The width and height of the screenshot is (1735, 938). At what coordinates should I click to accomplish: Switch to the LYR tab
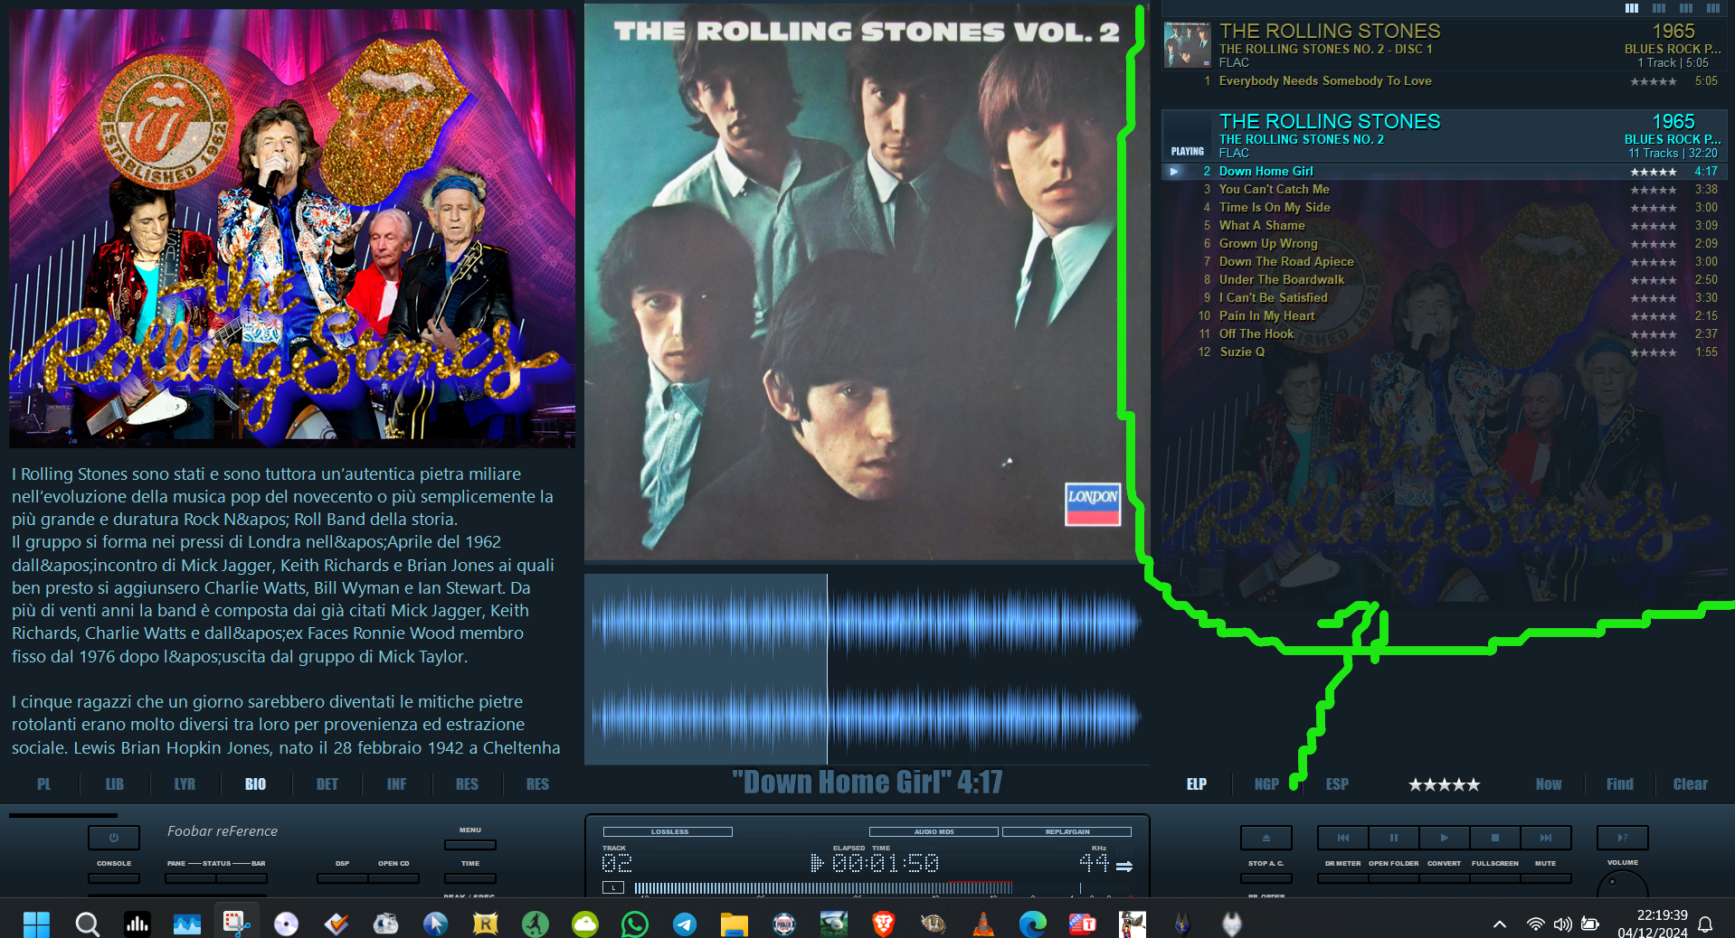(185, 783)
